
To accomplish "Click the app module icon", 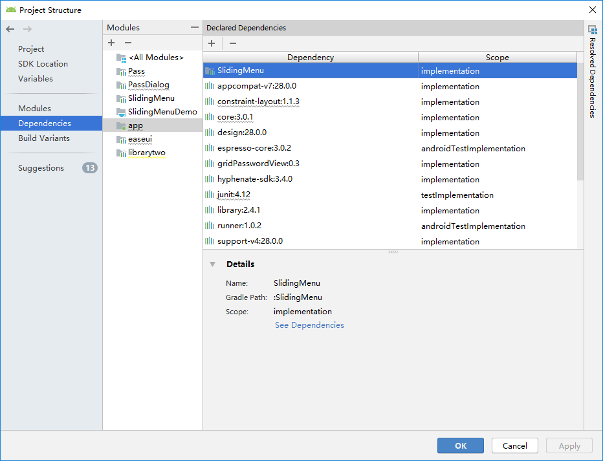I will coord(121,125).
